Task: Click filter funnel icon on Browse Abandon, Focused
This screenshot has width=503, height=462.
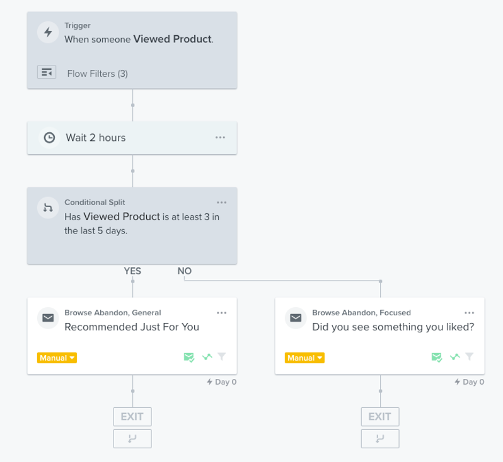Action: tap(469, 357)
